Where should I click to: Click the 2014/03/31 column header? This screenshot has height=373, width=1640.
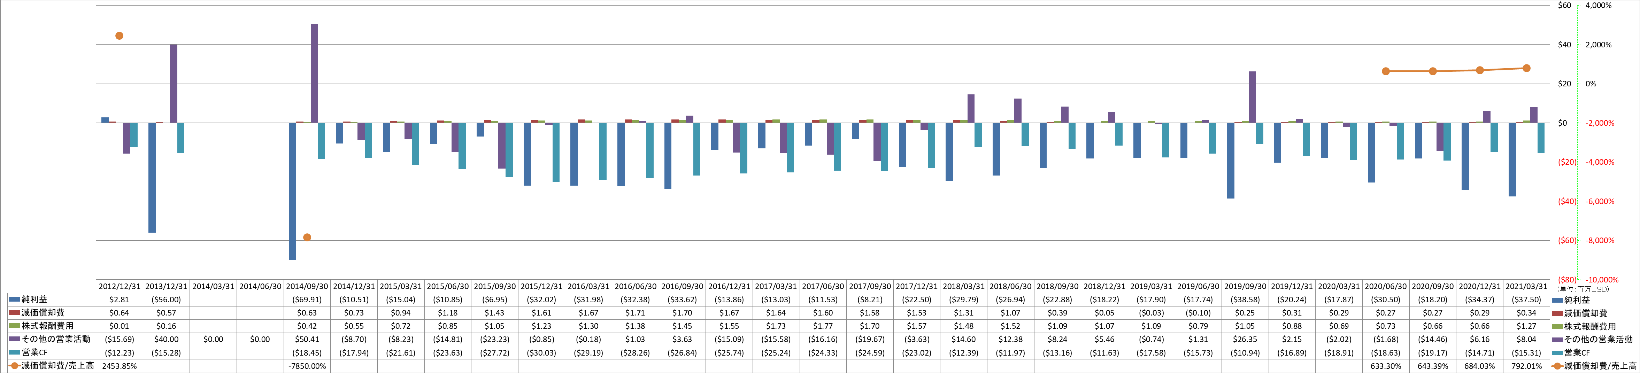pyautogui.click(x=213, y=286)
